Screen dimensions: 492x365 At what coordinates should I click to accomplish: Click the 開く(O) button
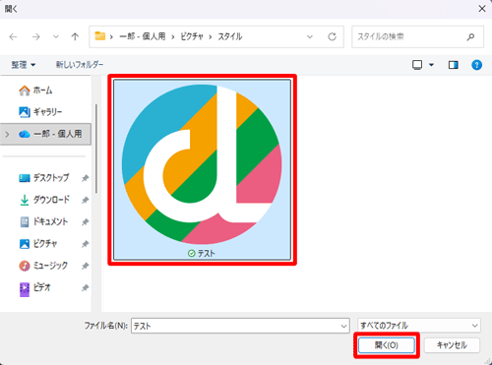click(x=387, y=345)
